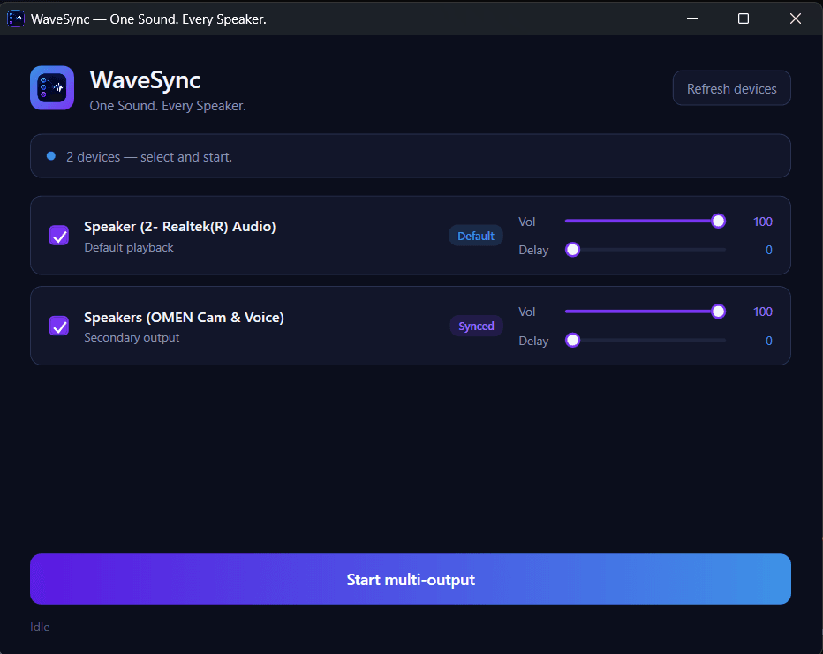The image size is (823, 654).
Task: Click the "Idle" status text
Action: (40, 627)
